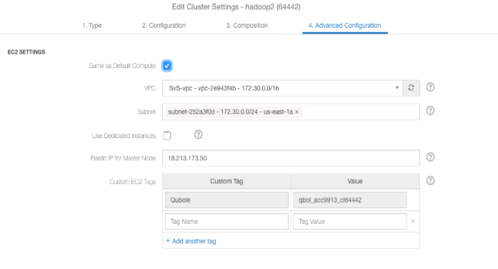Click the Custom Tag column header

(226, 181)
